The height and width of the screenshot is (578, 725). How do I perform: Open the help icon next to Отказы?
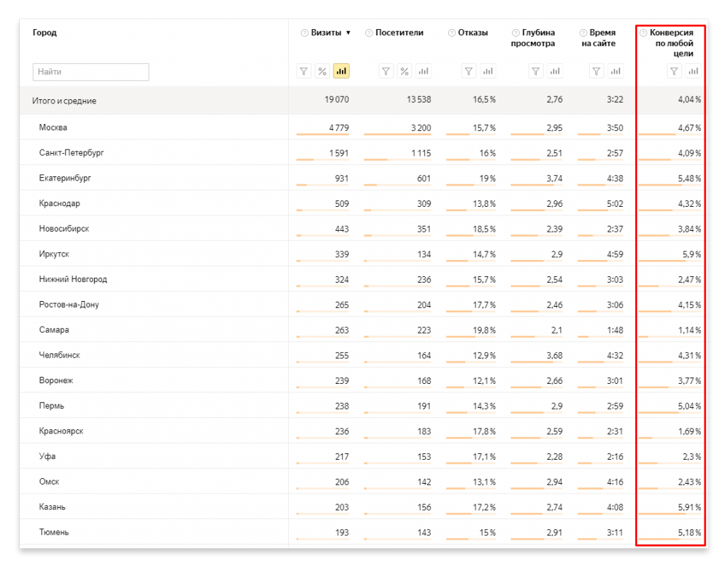(452, 33)
